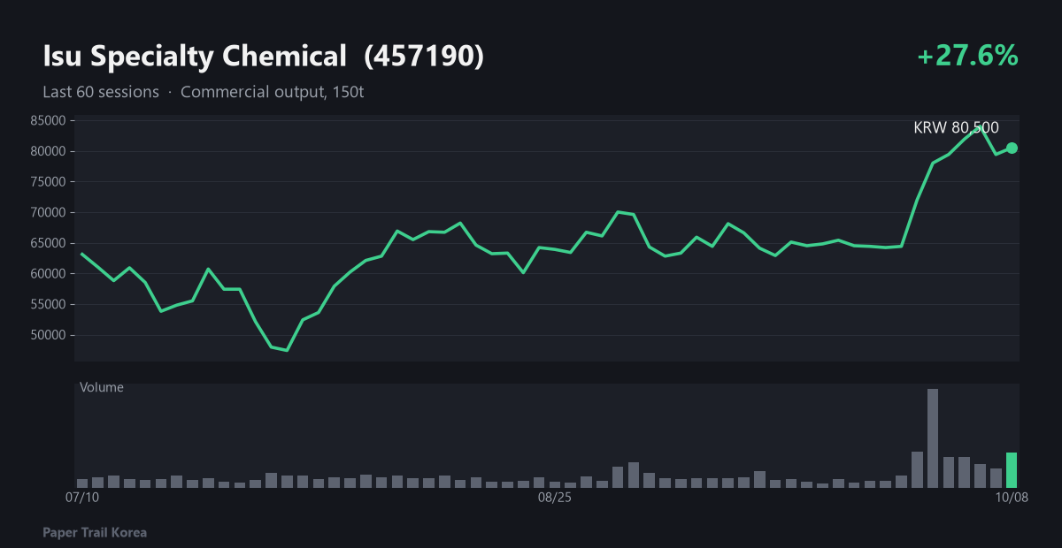Image resolution: width=1062 pixels, height=548 pixels.
Task: Click the 07/10 date axis label
Action: [82, 499]
